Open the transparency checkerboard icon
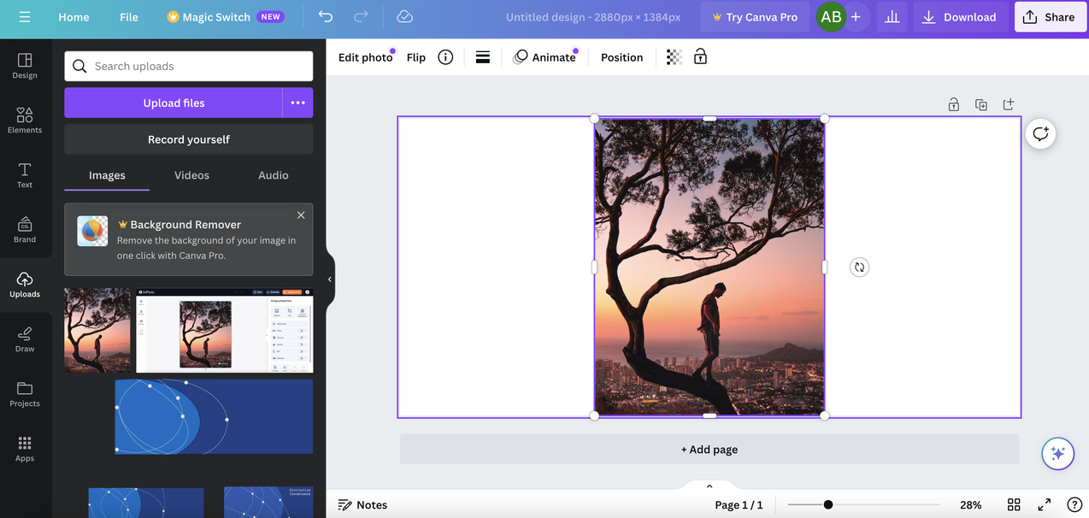The image size is (1089, 518). pos(674,57)
